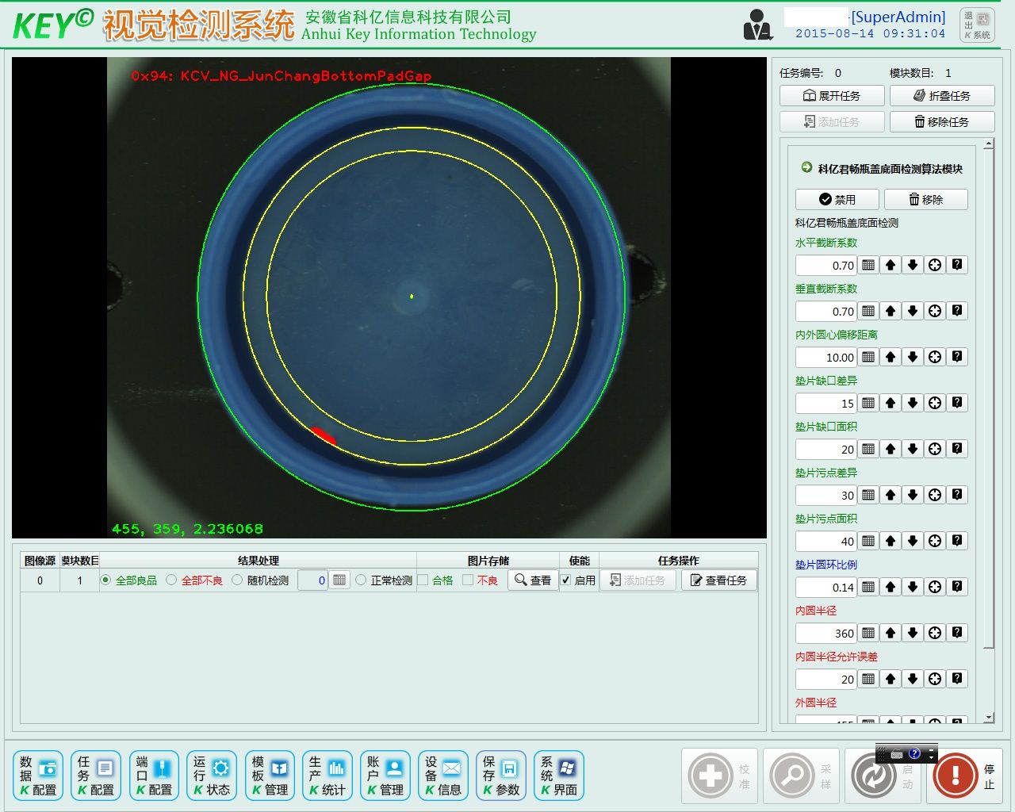This screenshot has height=812, width=1015.
Task: Check the 合格 image save checkbox
Action: pyautogui.click(x=423, y=580)
